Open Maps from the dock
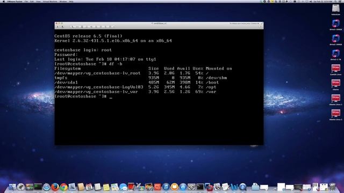344x193 pixels. (x=114, y=187)
